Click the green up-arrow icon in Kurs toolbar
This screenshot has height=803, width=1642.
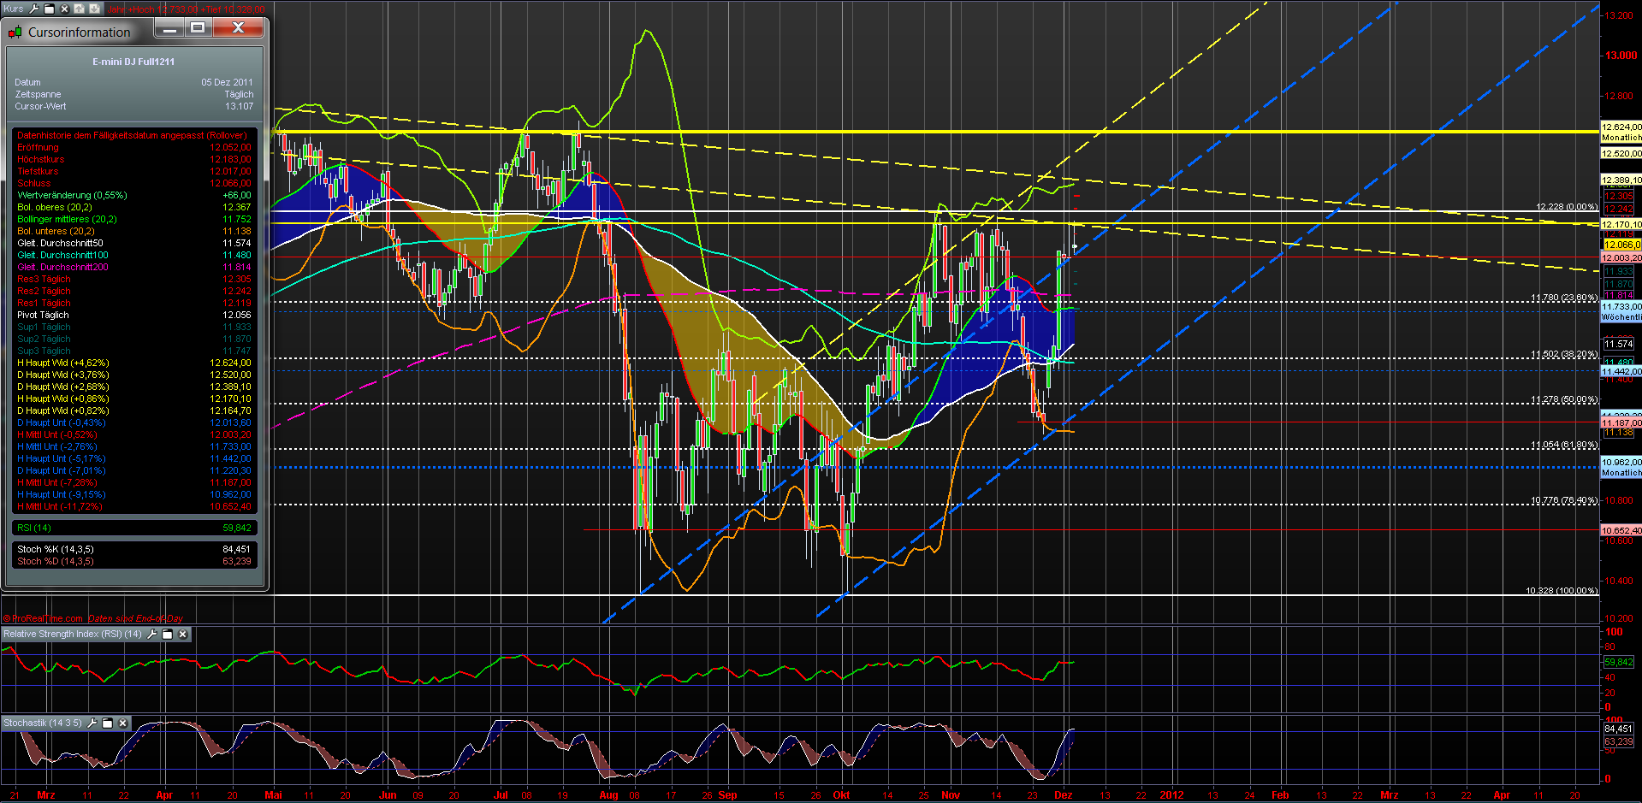tap(77, 9)
